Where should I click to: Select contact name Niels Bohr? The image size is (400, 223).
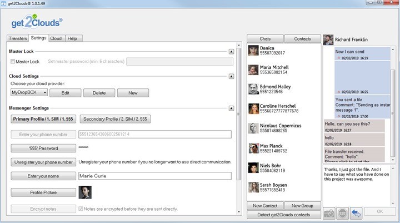271,166
